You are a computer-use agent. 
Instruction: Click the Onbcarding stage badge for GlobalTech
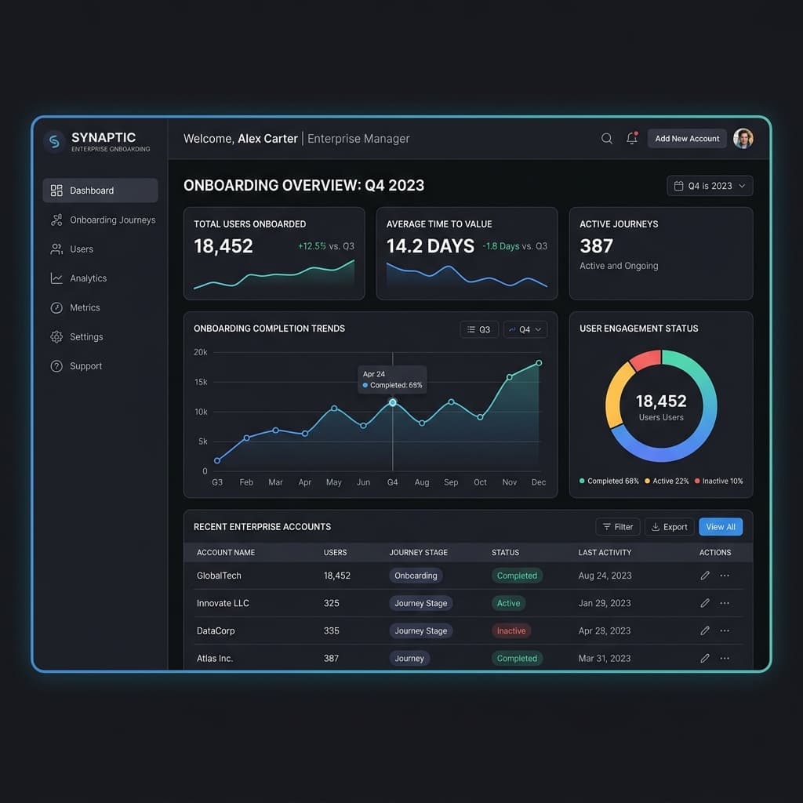coord(416,576)
